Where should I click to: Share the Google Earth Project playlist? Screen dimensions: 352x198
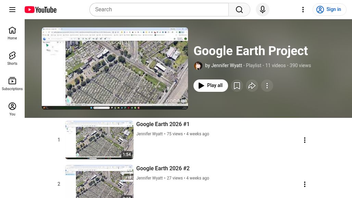click(252, 86)
